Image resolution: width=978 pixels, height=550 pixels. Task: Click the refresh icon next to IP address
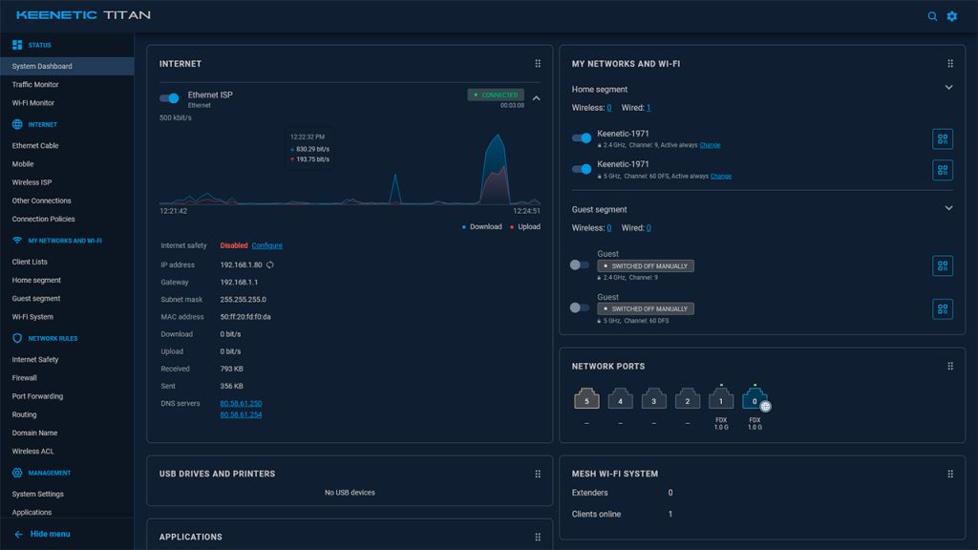270,265
